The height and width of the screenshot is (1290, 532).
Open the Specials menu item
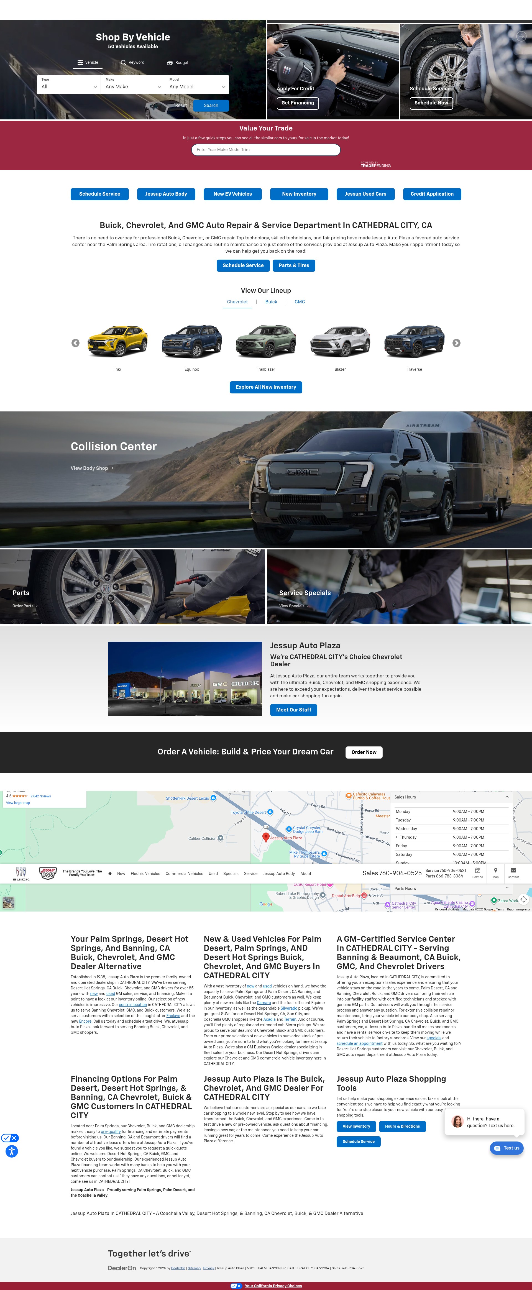point(231,873)
